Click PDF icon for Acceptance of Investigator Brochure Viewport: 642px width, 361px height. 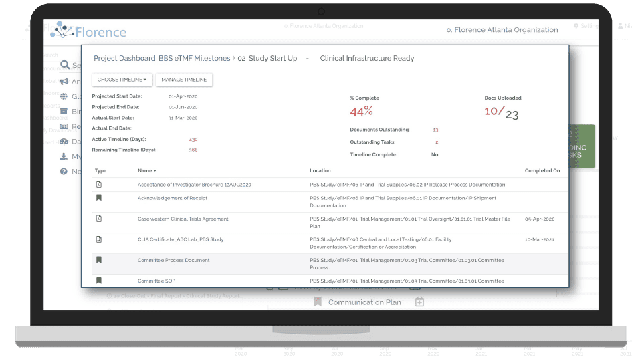click(99, 185)
